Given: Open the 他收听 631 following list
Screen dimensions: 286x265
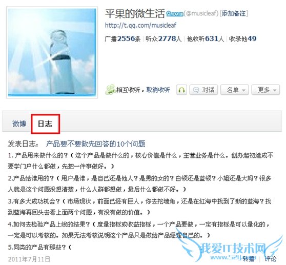Looking at the screenshot, I should pos(206,38).
